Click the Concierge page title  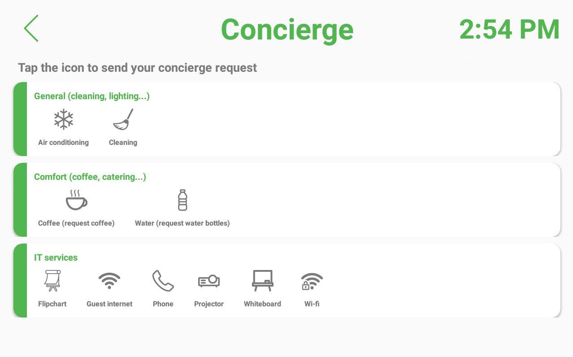coord(287,30)
